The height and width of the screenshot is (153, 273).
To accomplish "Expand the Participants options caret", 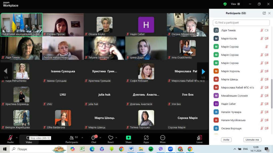I will tap(82, 138).
